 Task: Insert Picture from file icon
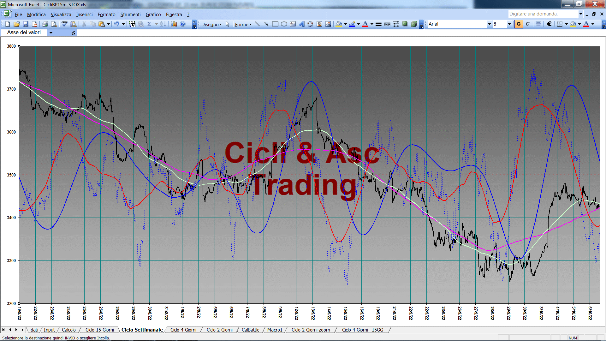pos(328,24)
